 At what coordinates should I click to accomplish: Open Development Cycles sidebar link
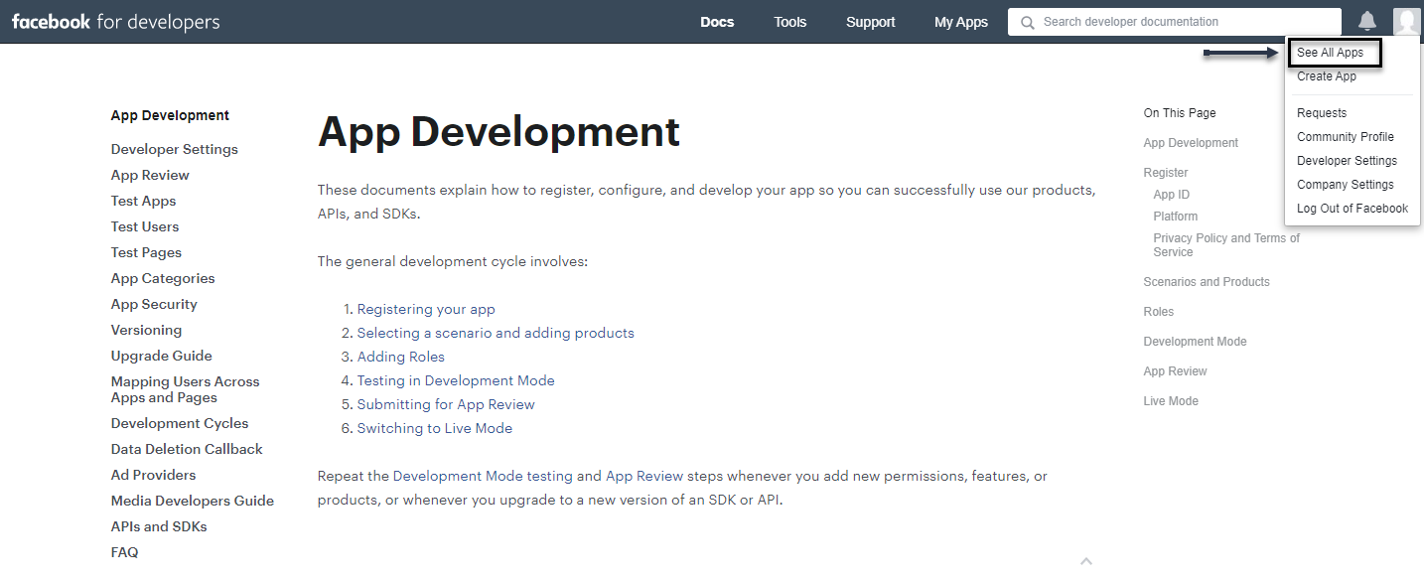tap(180, 423)
